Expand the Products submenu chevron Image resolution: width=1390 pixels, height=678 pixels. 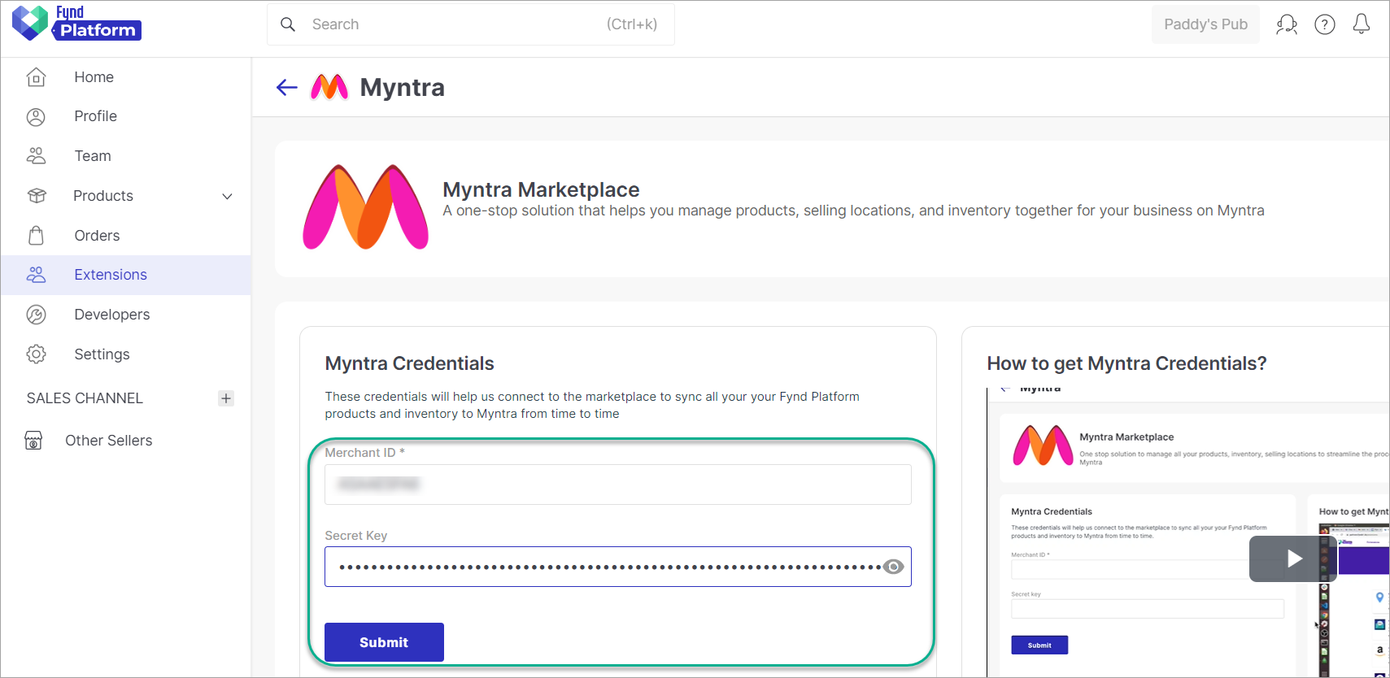click(228, 196)
